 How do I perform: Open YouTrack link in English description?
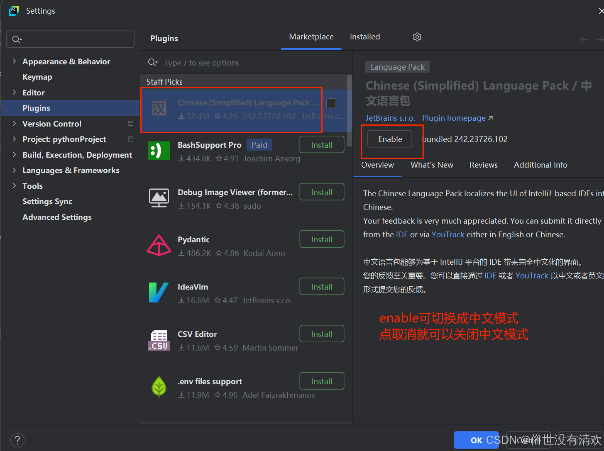[x=448, y=234]
